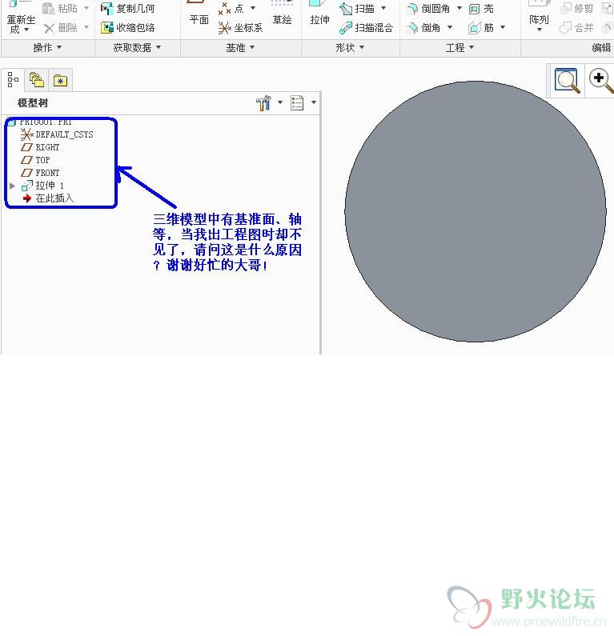Open dropdown beside model tree settings icon
614x636 pixels.
click(x=280, y=102)
